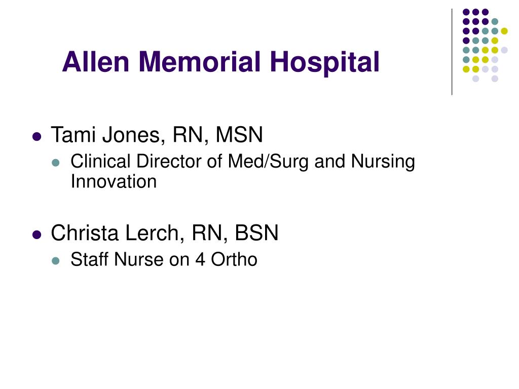Viewport: 519px width, 389px height.
Task: Click the word Memorial in title
Action: tap(200, 61)
